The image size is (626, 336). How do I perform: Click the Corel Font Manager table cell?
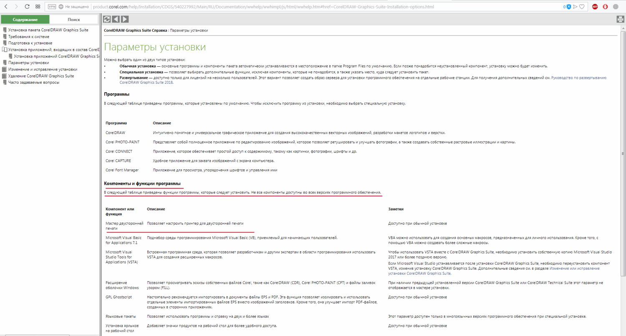(122, 170)
